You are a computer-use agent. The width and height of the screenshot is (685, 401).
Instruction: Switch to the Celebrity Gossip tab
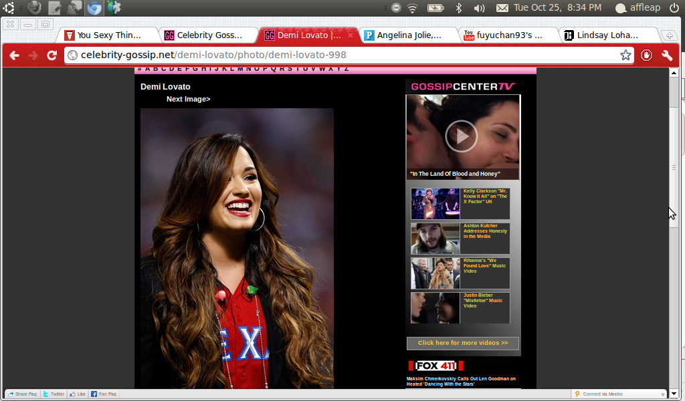[x=209, y=35]
